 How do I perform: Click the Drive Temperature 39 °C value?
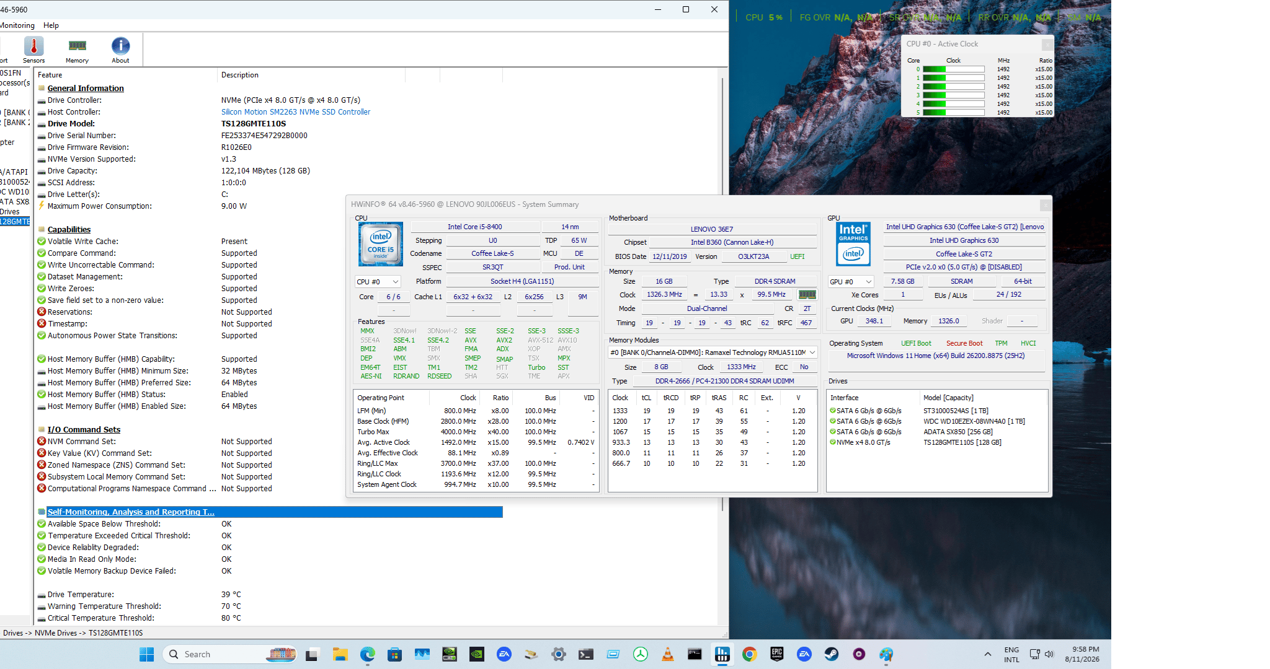click(231, 595)
